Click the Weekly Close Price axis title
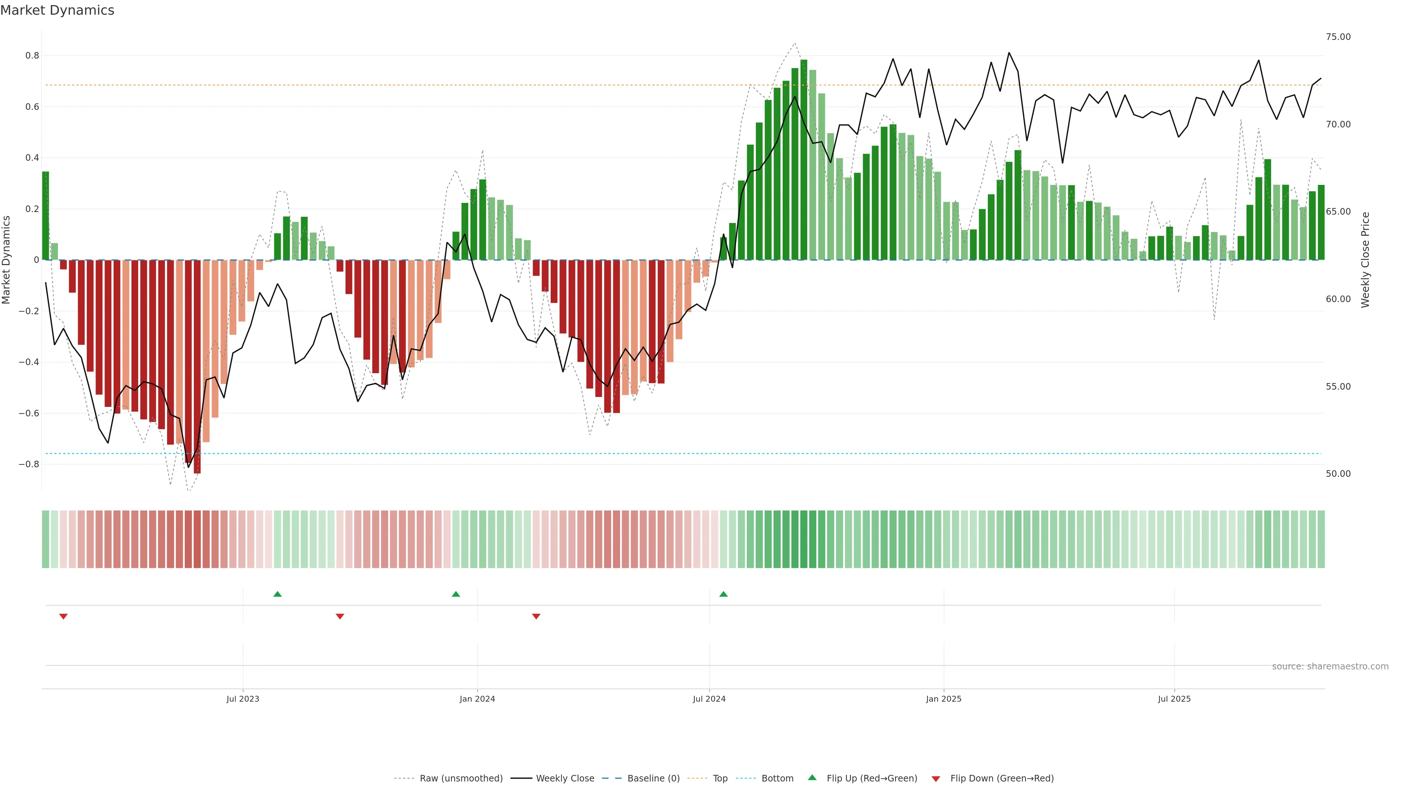1407x791 pixels. (x=1366, y=260)
